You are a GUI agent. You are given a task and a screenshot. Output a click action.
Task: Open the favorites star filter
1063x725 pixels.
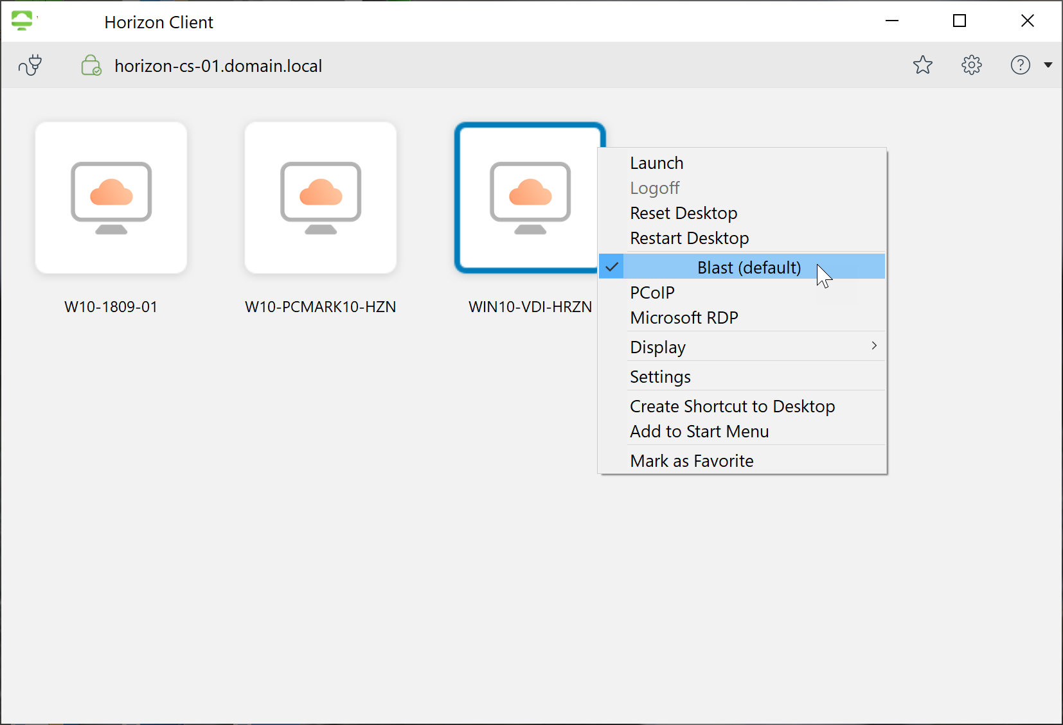pos(923,65)
